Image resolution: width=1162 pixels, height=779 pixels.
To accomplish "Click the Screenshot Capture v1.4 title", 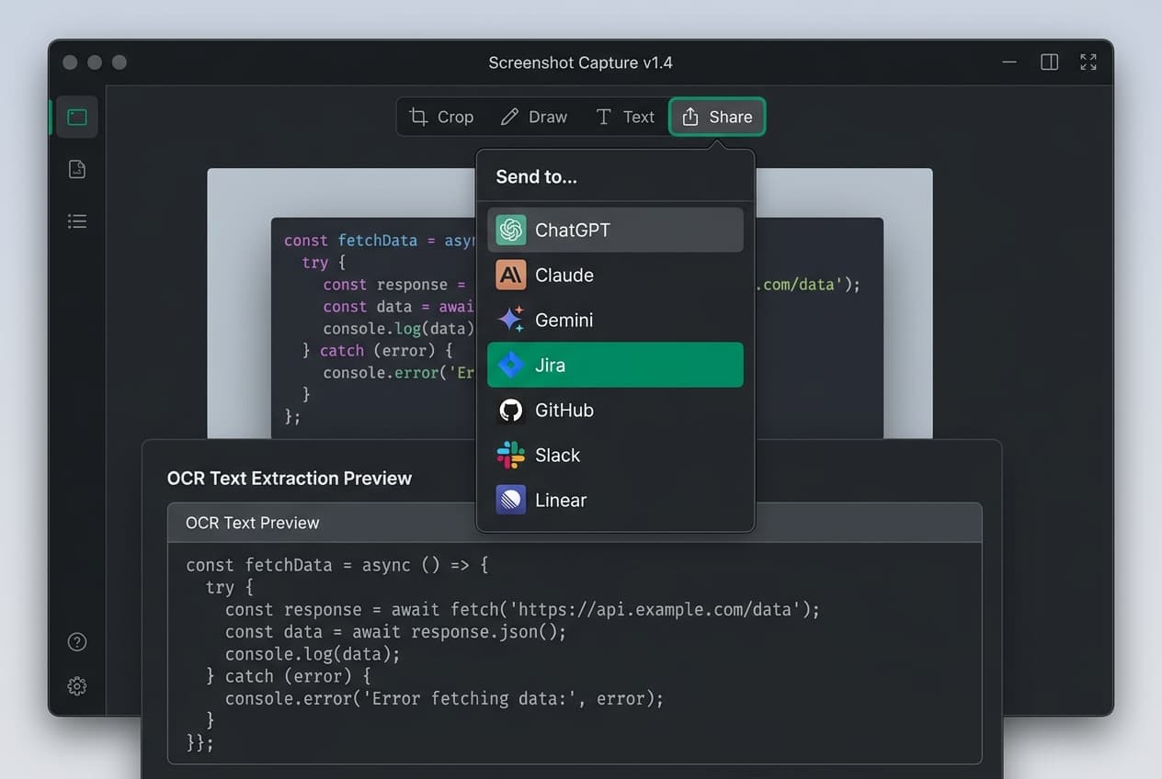I will pos(580,62).
